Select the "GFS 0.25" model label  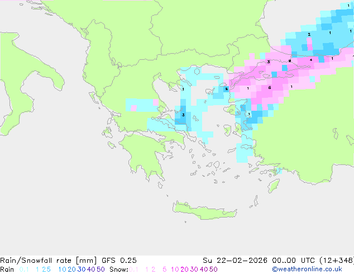point(119,261)
